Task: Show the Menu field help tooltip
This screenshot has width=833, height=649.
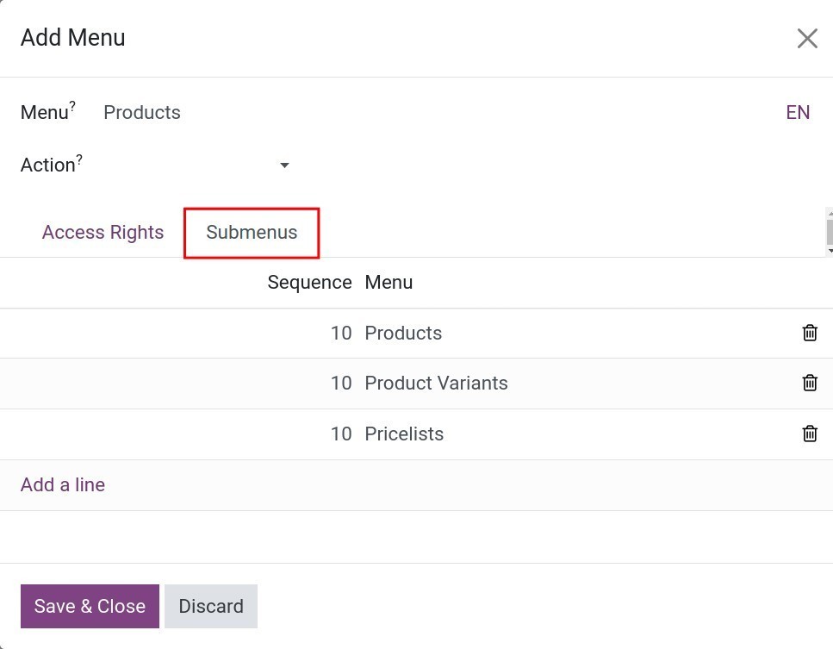Action: [72, 104]
